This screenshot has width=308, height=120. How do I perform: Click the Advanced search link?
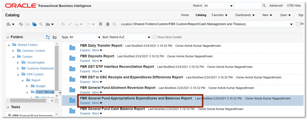click(276, 6)
